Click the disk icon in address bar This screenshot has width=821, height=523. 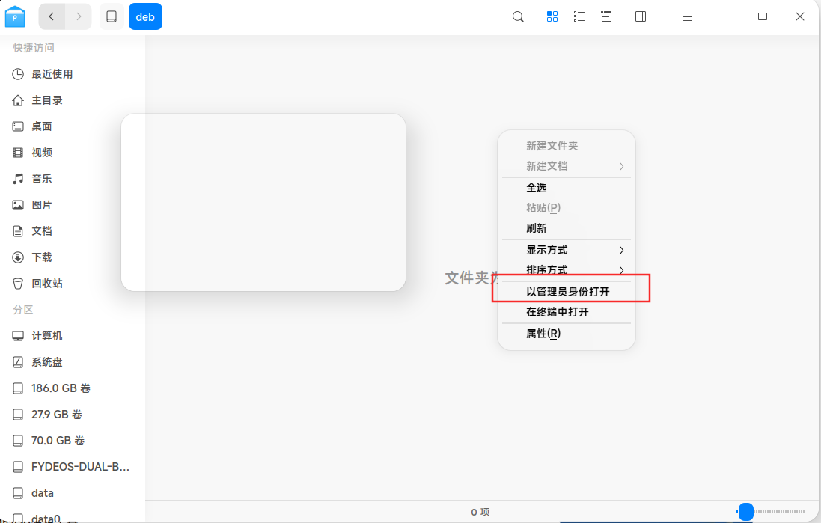(112, 16)
